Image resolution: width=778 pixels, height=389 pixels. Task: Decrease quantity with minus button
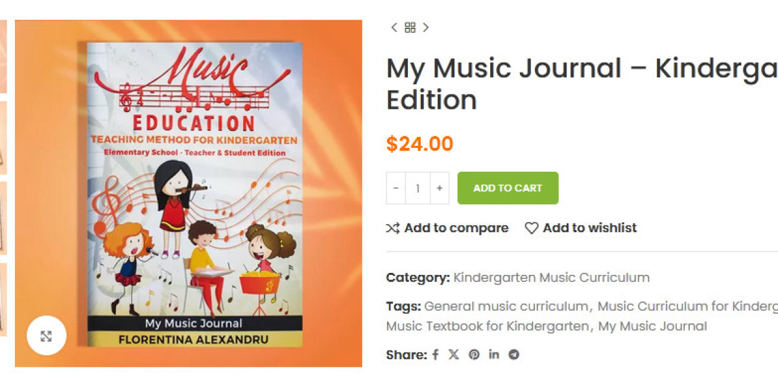tap(396, 188)
